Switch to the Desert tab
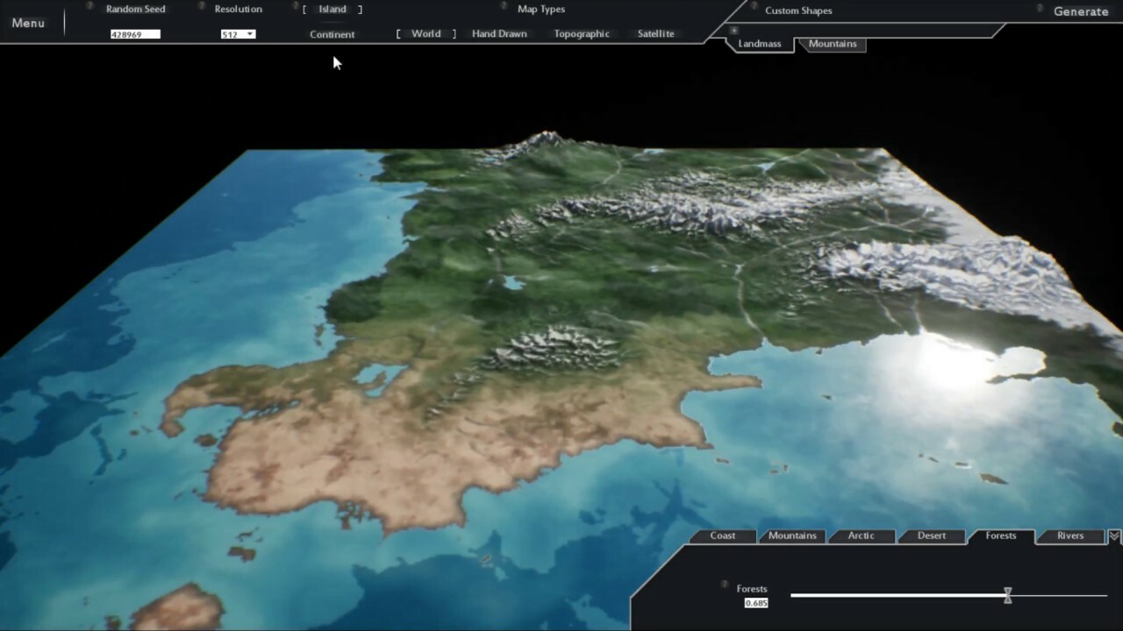Viewport: 1123px width, 631px height. [x=931, y=535]
